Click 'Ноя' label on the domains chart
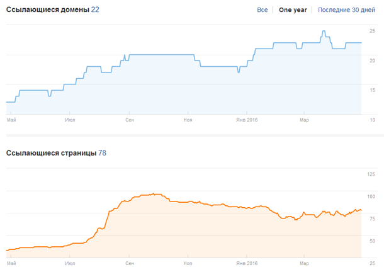Image resolution: width=384 pixels, height=272 pixels. pos(188,120)
